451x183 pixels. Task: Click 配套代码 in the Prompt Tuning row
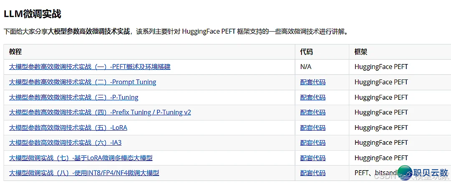pos(313,82)
